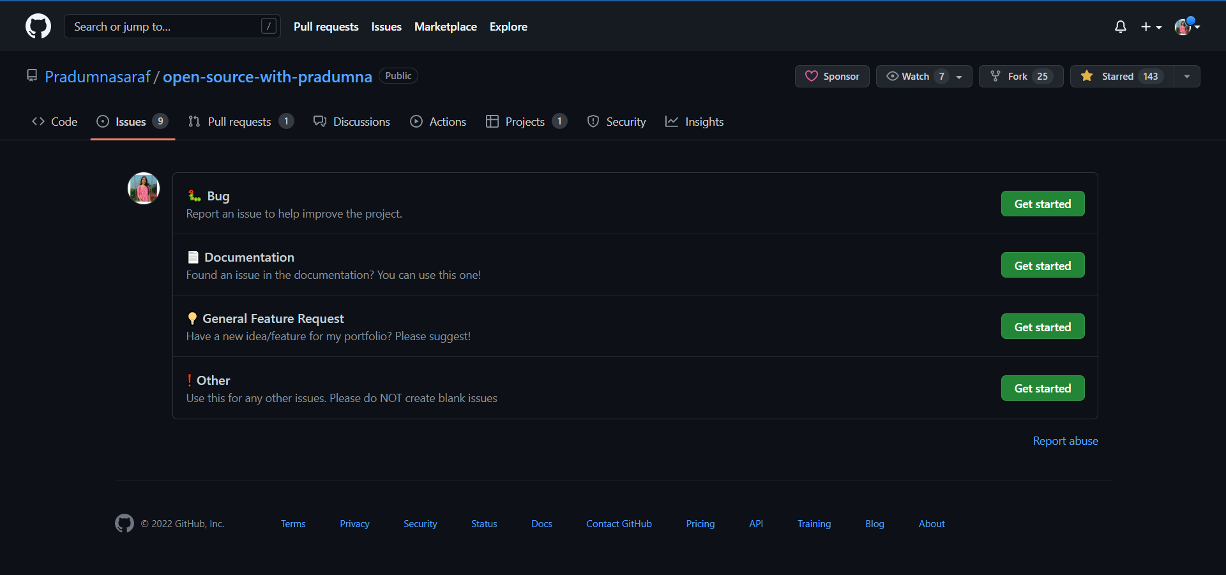Open Security footer link

(420, 524)
